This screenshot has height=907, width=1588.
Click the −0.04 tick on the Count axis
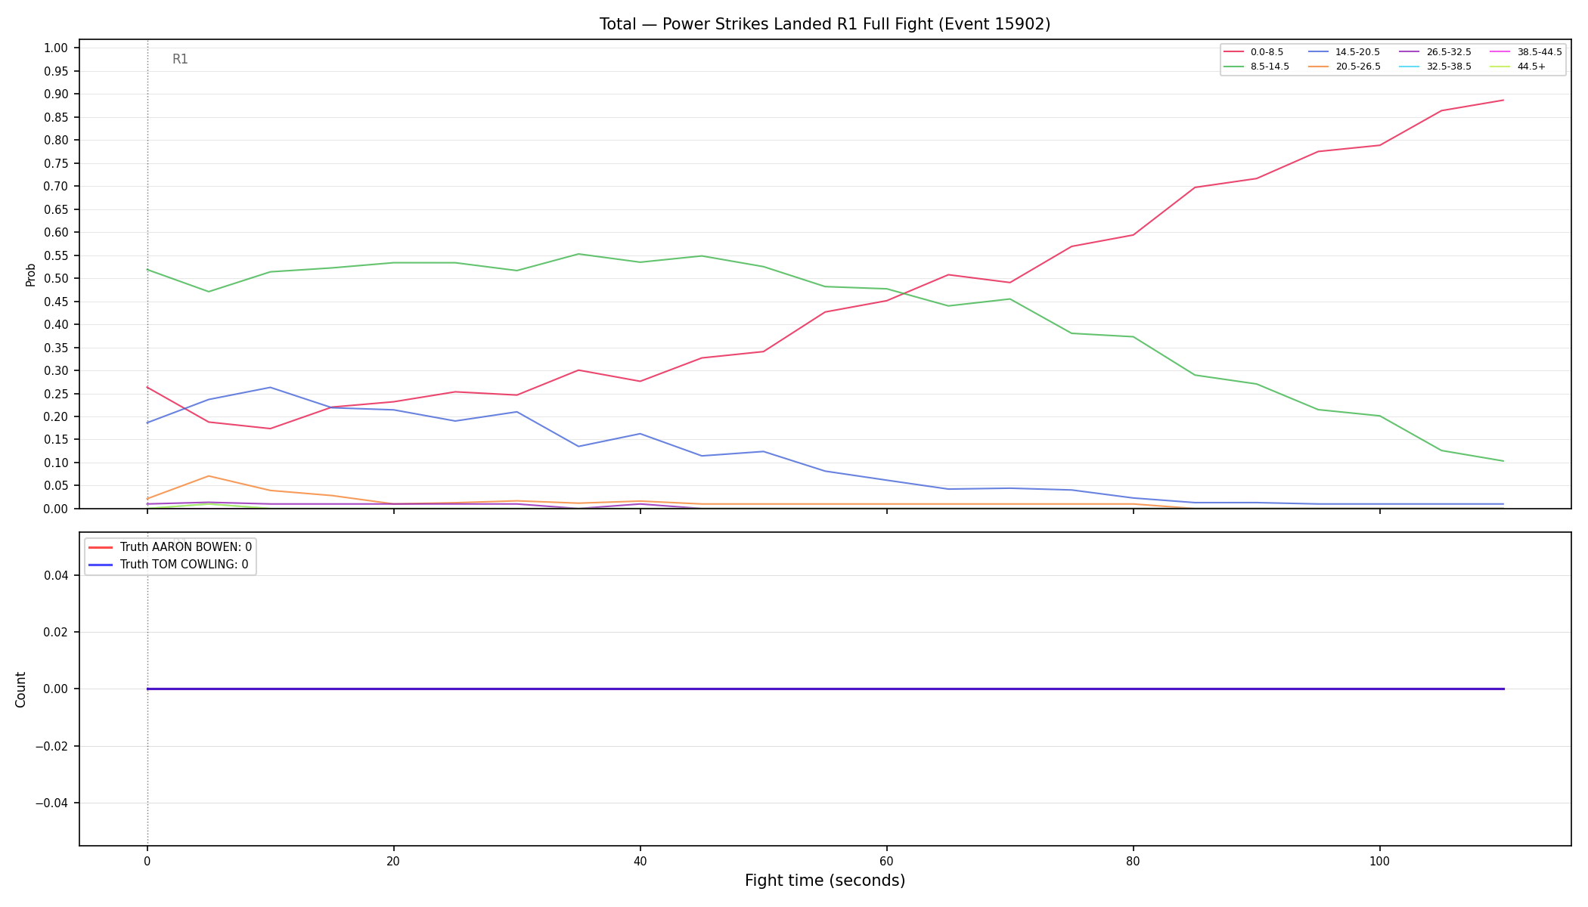click(x=52, y=803)
